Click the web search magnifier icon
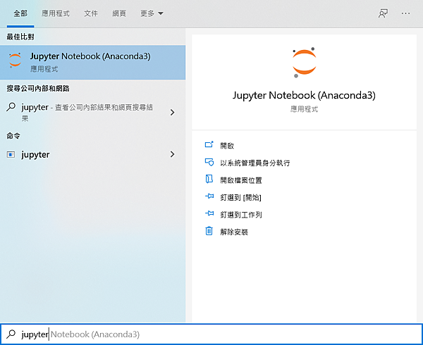Screen dimensions: 423x345 [11, 107]
